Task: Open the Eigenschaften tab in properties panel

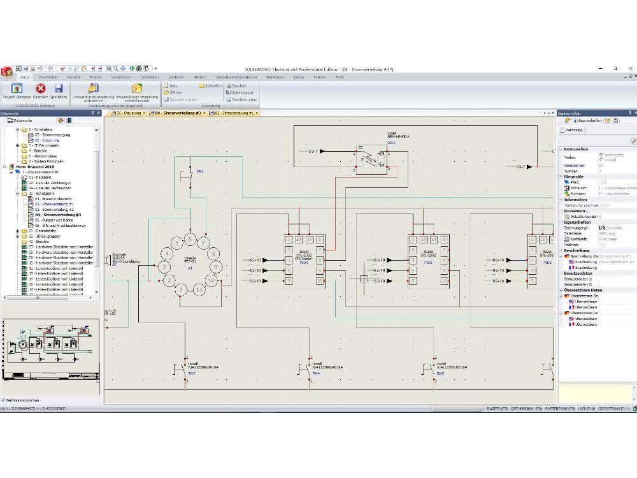Action: point(587,120)
